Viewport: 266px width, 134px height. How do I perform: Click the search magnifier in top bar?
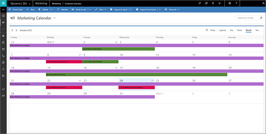pyautogui.click(x=199, y=3)
